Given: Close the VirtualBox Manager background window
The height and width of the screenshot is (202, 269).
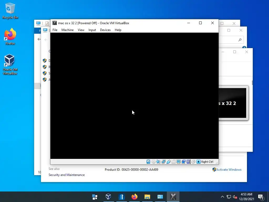Looking at the screenshot, I should pyautogui.click(x=246, y=52).
